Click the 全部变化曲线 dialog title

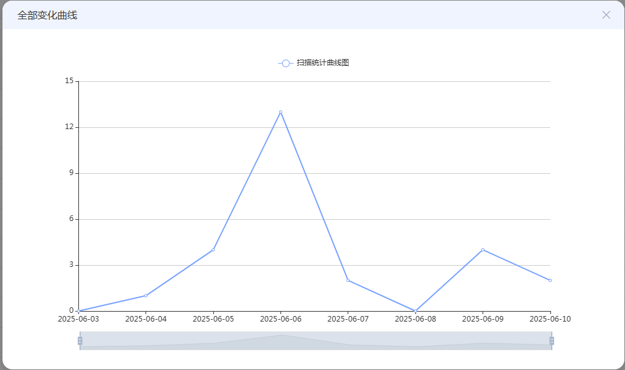click(47, 15)
